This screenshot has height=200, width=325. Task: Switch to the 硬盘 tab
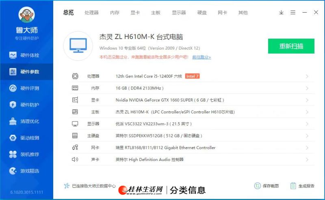[x=202, y=13]
